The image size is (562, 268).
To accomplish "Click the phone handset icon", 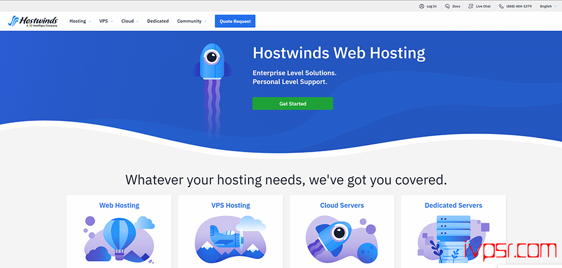I will [x=501, y=6].
